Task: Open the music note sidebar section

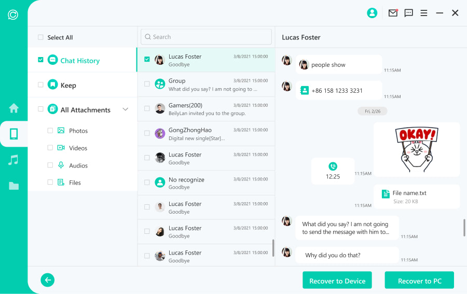Action: click(x=13, y=160)
